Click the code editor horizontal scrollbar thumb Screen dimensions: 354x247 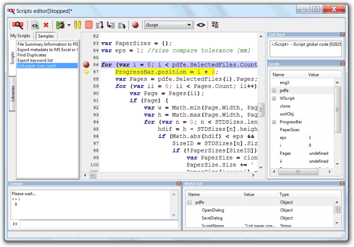click(93, 175)
